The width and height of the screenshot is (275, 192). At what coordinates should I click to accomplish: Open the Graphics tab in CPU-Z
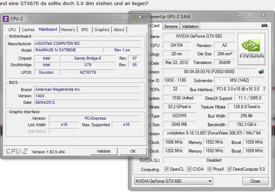coord(102,30)
